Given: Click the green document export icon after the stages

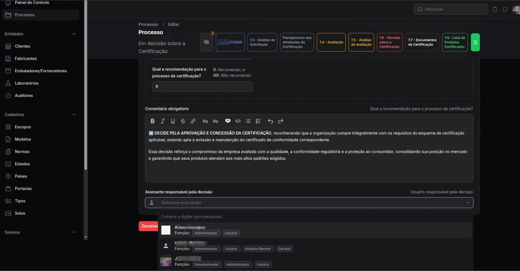Looking at the screenshot, I should [475, 42].
